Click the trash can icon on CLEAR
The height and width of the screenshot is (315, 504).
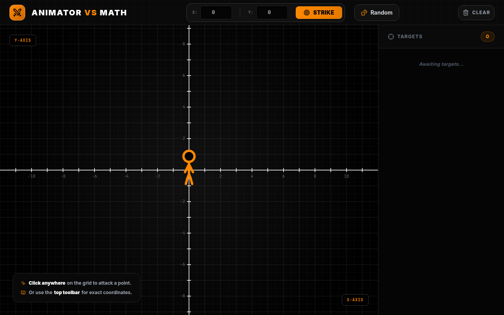click(466, 13)
